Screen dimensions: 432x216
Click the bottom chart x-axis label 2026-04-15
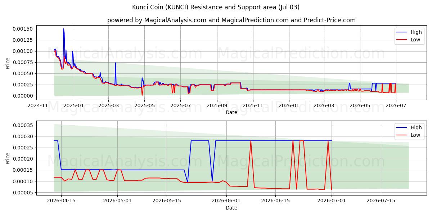coord(61,201)
